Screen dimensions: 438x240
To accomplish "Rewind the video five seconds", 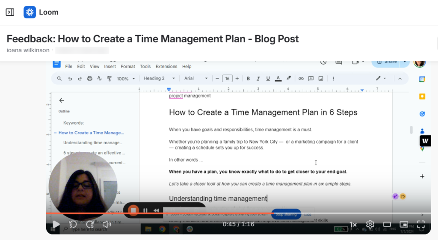I will click(x=73, y=224).
